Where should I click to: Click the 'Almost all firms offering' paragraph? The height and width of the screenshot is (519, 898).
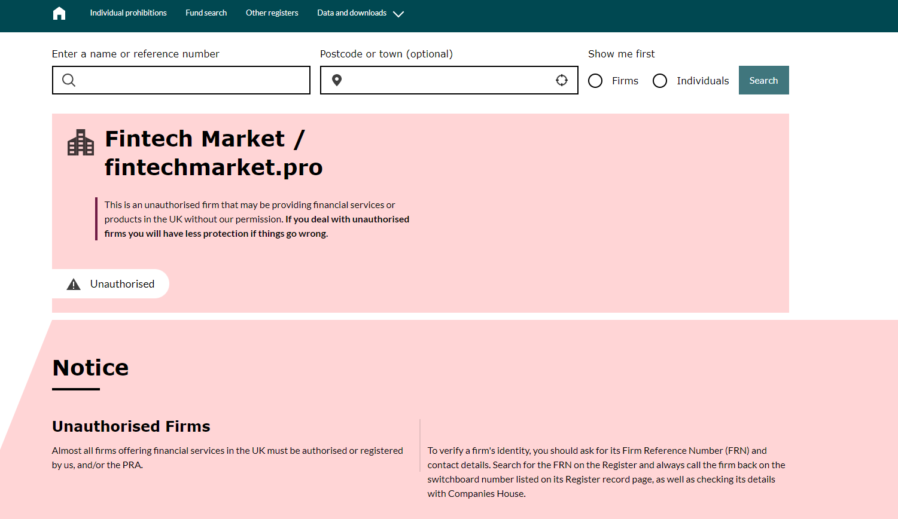pyautogui.click(x=227, y=458)
